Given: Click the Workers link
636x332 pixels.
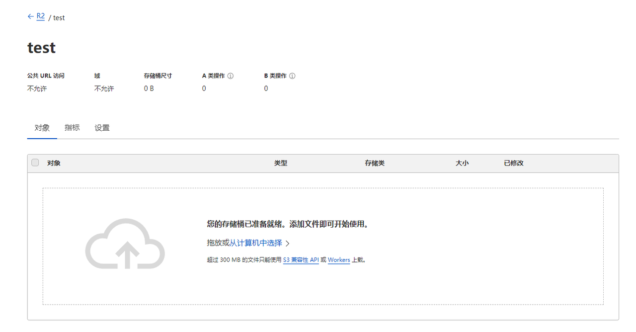Looking at the screenshot, I should pyautogui.click(x=338, y=259).
